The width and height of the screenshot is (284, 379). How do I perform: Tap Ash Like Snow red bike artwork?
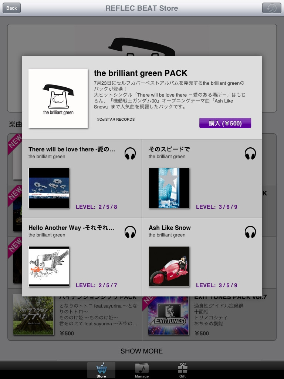coord(169,266)
